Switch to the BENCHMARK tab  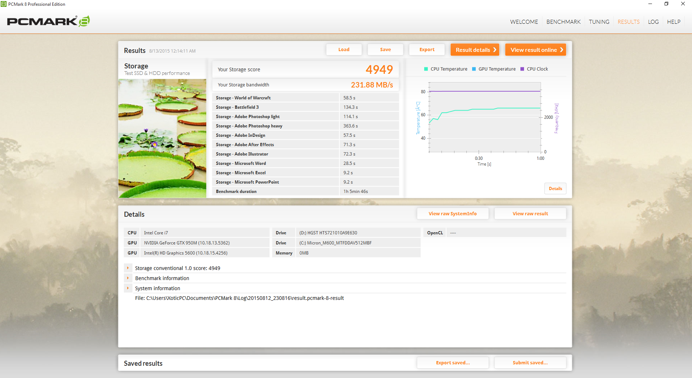tap(563, 22)
